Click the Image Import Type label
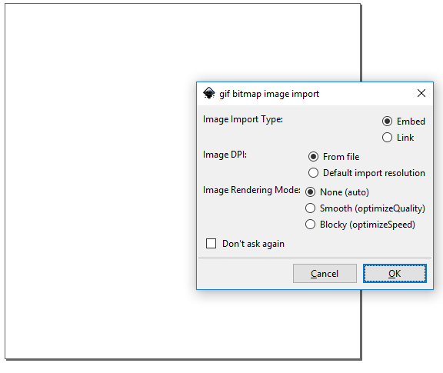The width and height of the screenshot is (443, 373). click(x=243, y=119)
